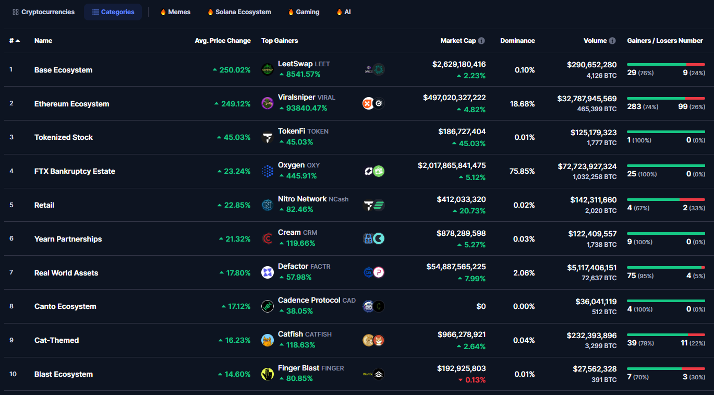Click the LeetSwap LEET gainer name
This screenshot has width=714, height=395.
point(304,64)
